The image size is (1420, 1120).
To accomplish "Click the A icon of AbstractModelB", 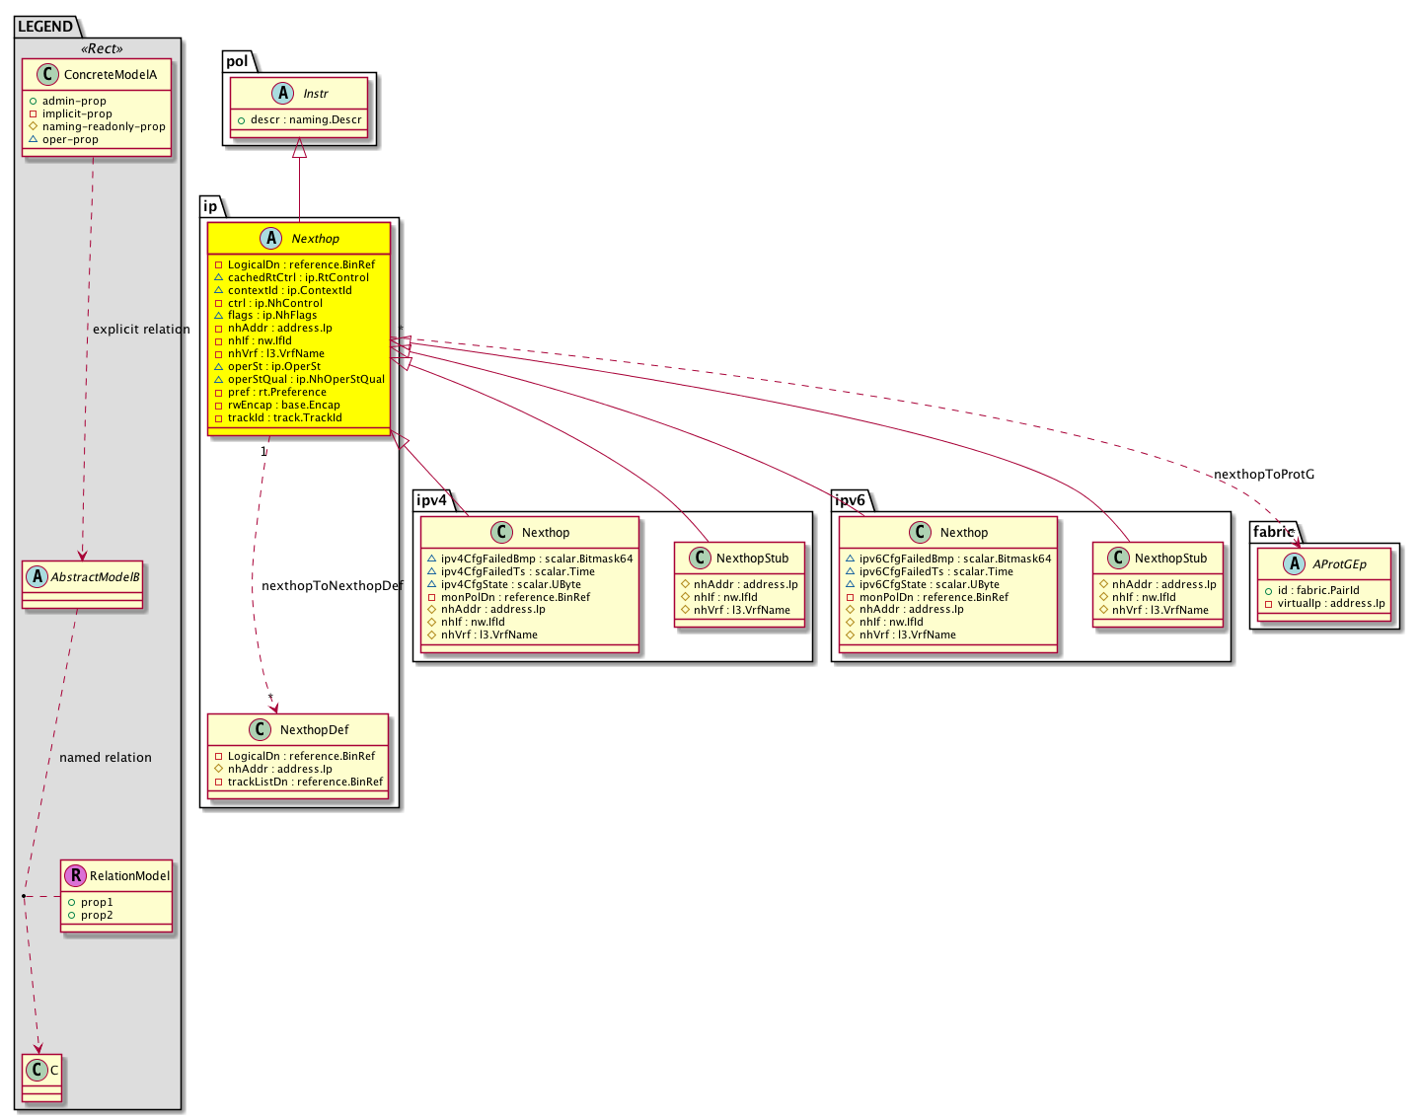I will pyautogui.click(x=37, y=576).
